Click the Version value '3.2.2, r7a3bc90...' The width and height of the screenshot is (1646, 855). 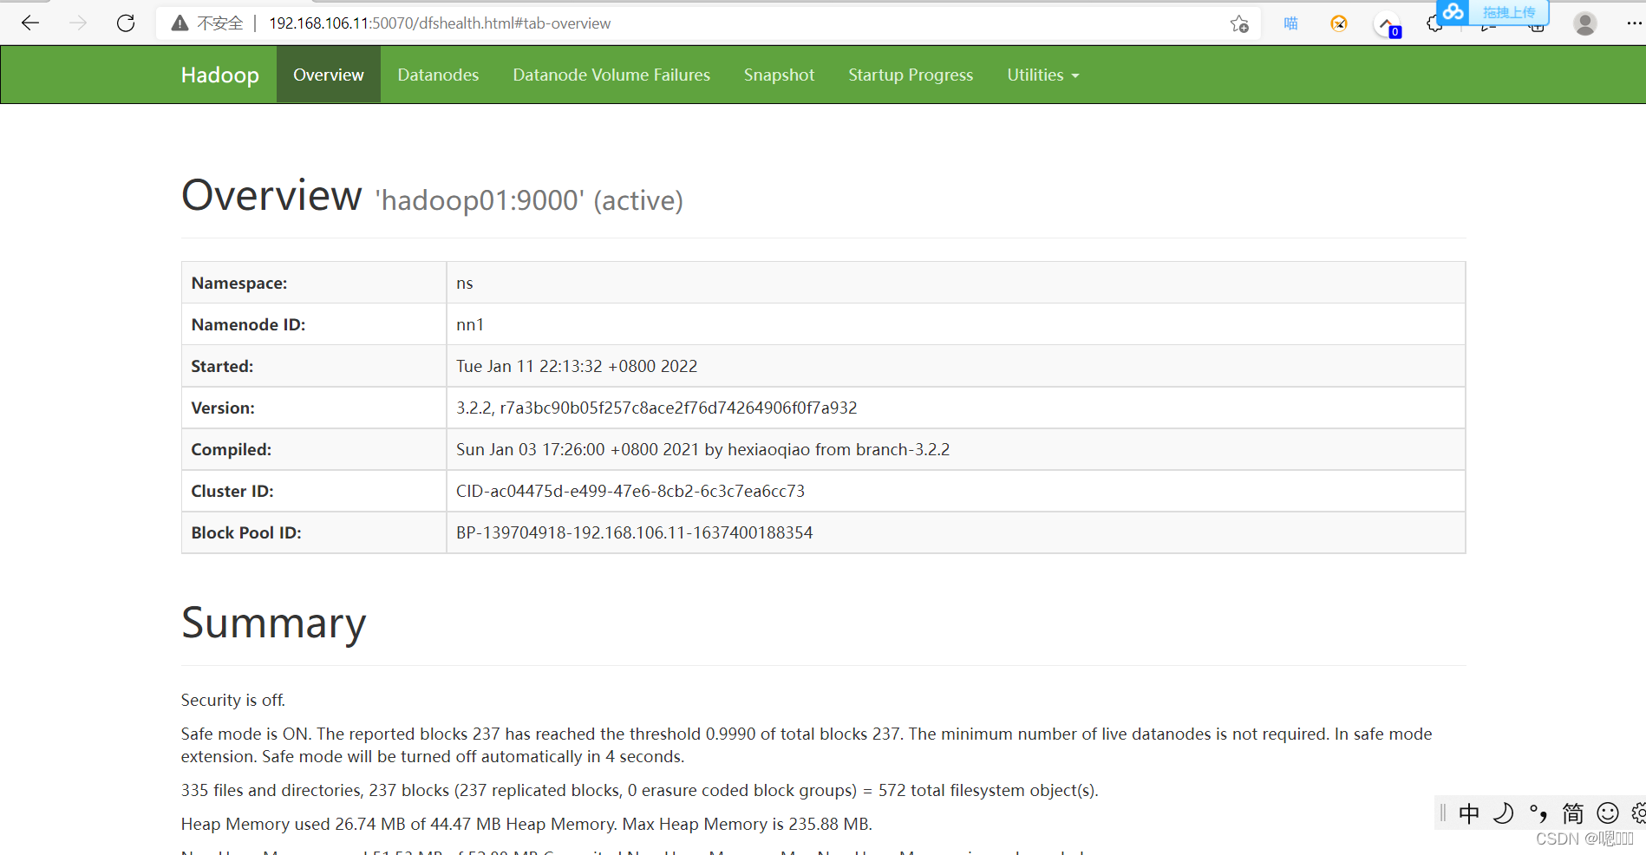pyautogui.click(x=656, y=408)
